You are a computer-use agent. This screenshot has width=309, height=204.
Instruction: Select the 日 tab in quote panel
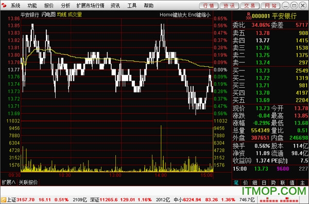(264, 183)
